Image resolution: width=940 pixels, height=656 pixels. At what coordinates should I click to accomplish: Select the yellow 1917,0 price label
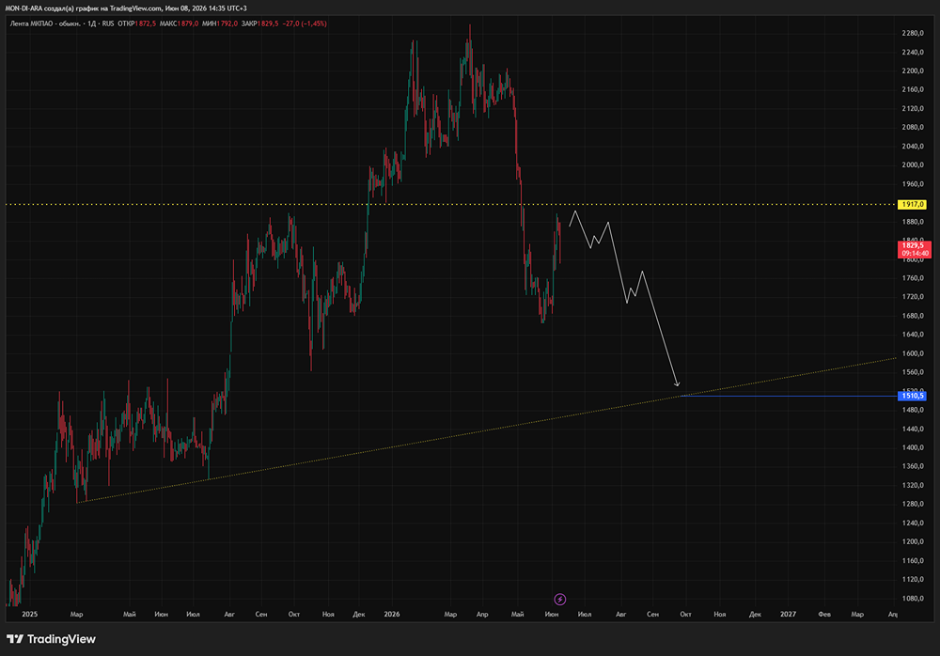(912, 205)
